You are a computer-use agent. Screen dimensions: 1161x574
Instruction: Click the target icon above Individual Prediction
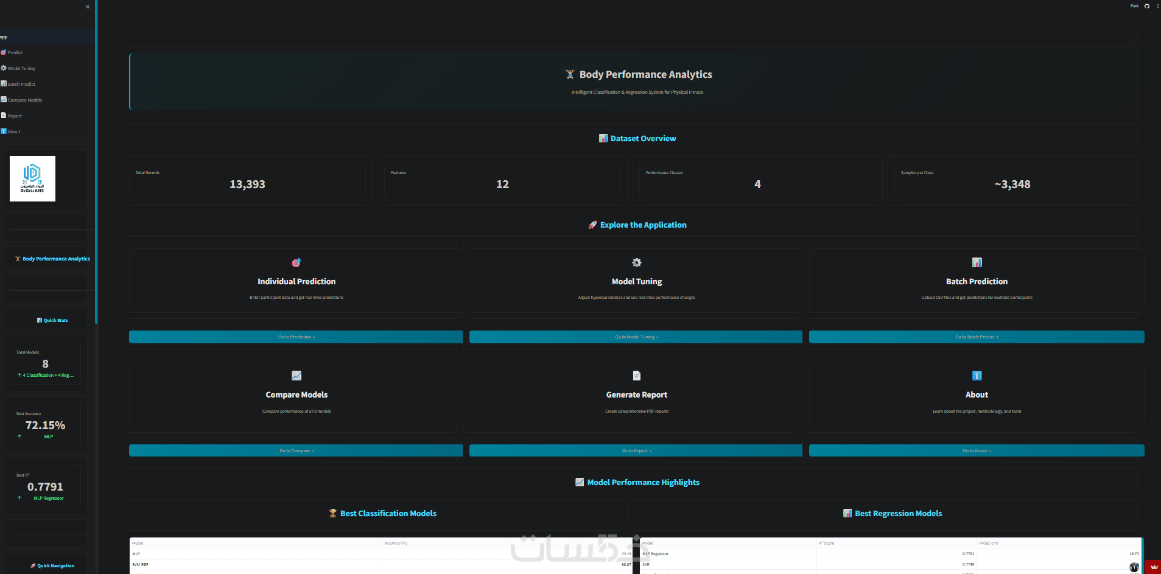(x=296, y=263)
